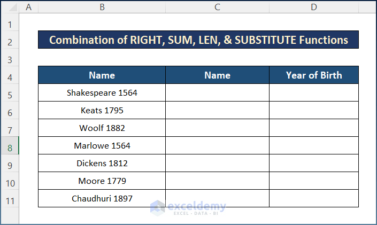Screen dimensions: 377x225
Task: Select the 'Keats 1795' cell
Action: click(x=102, y=110)
